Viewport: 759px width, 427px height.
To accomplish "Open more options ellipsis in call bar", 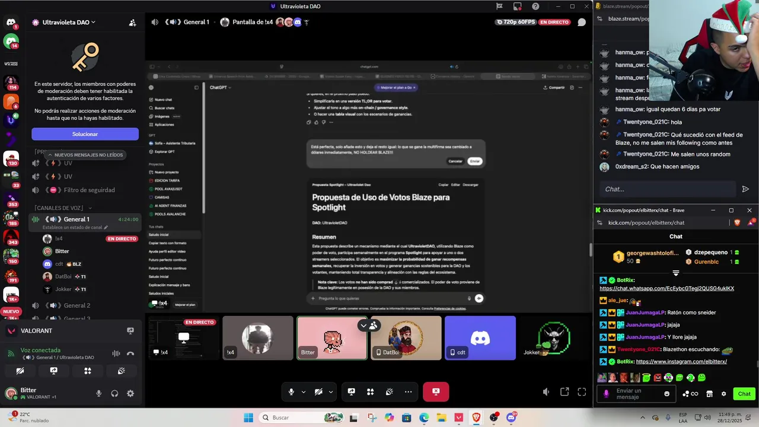I will pyautogui.click(x=409, y=391).
